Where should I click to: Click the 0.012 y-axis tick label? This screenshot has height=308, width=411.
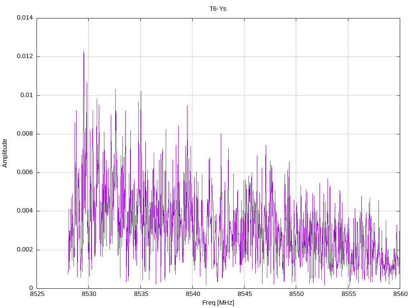(25, 56)
